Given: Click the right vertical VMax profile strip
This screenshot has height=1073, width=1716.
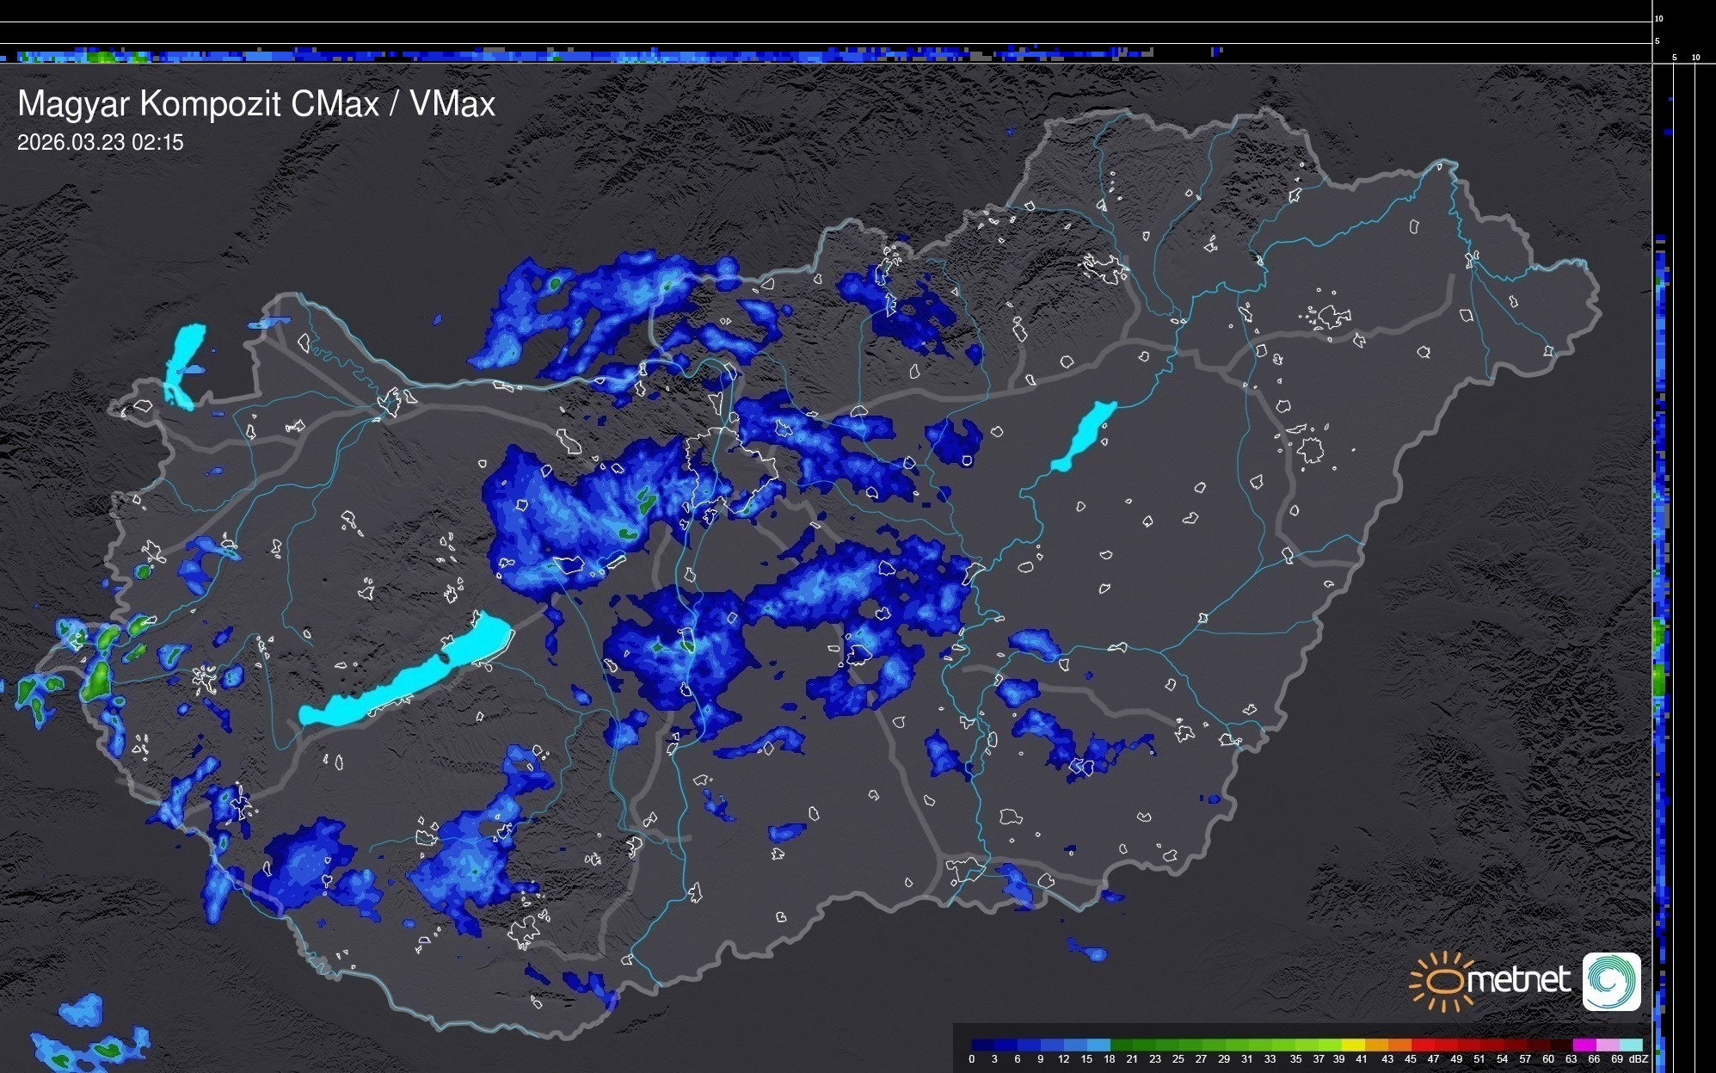Looking at the screenshot, I should (x=1661, y=602).
